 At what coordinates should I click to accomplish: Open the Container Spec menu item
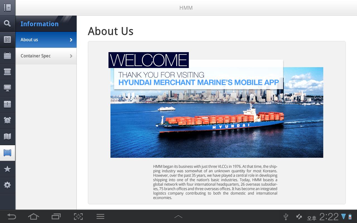pyautogui.click(x=46, y=56)
